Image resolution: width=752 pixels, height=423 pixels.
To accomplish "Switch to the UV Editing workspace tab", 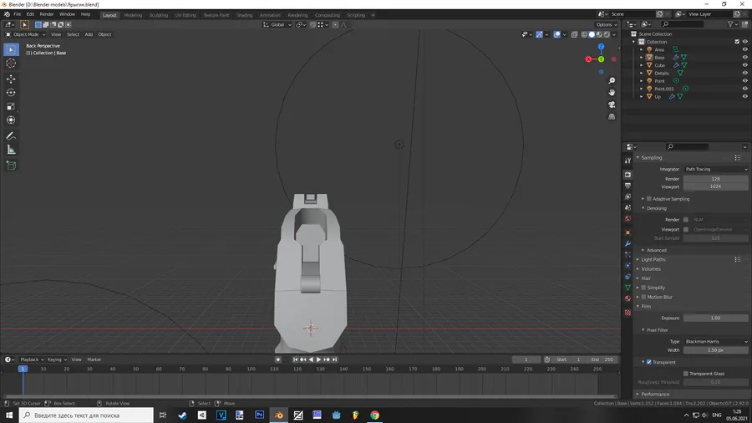I will pyautogui.click(x=185, y=15).
